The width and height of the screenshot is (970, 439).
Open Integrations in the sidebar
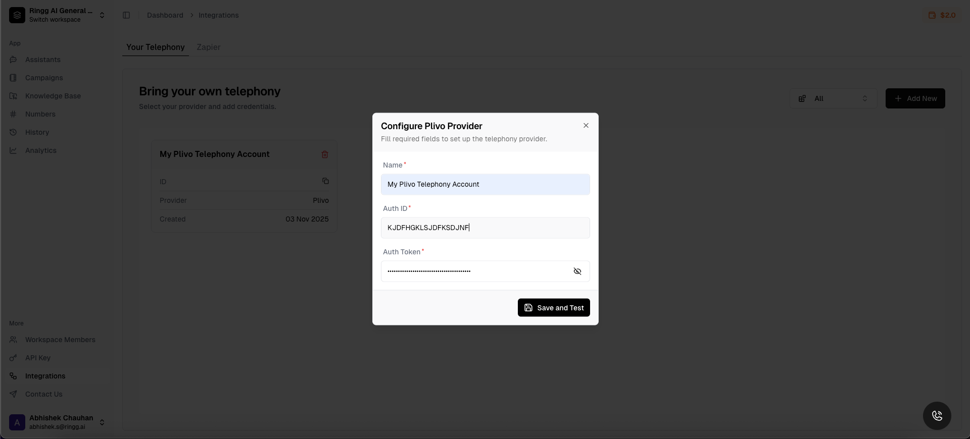tap(45, 376)
